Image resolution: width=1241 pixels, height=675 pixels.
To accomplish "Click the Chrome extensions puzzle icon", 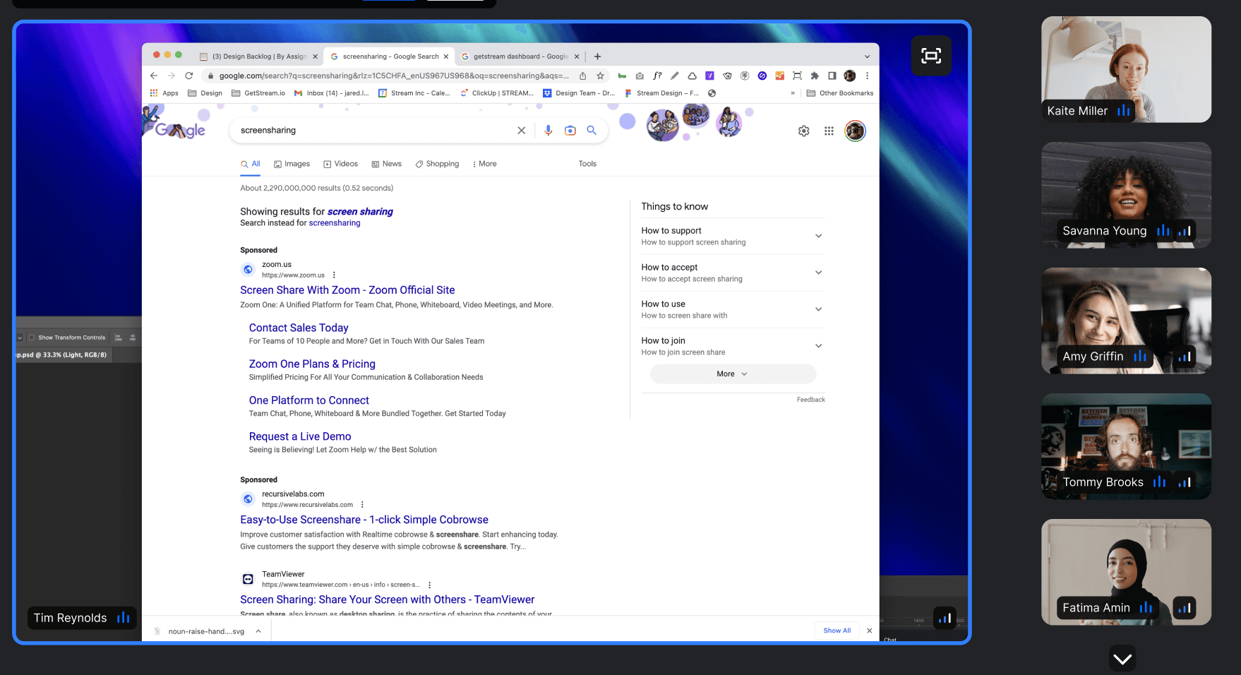I will (815, 76).
